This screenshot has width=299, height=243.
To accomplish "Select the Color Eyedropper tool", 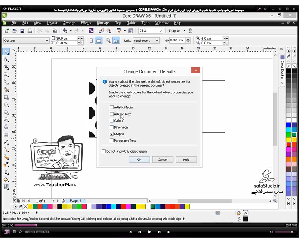I will [6, 164].
